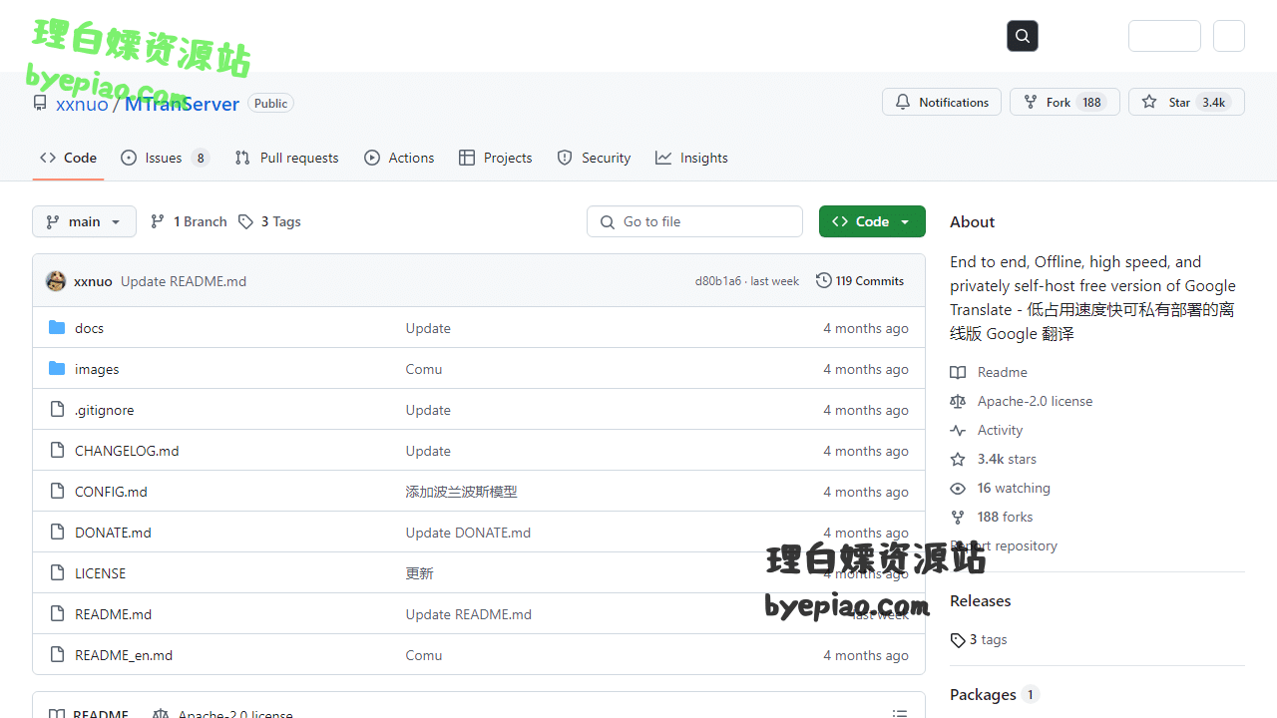Screen dimensions: 1277x718
Task: Click the pulse icon beside Activity
Action: (x=958, y=430)
